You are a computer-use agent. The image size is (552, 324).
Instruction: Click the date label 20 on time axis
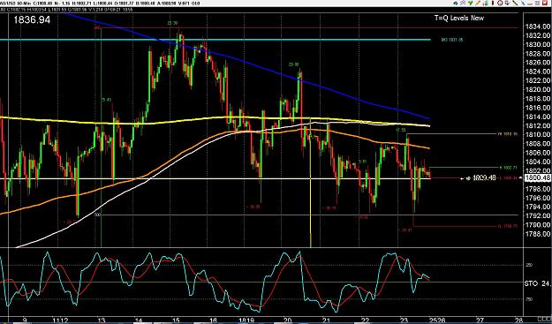(288, 320)
